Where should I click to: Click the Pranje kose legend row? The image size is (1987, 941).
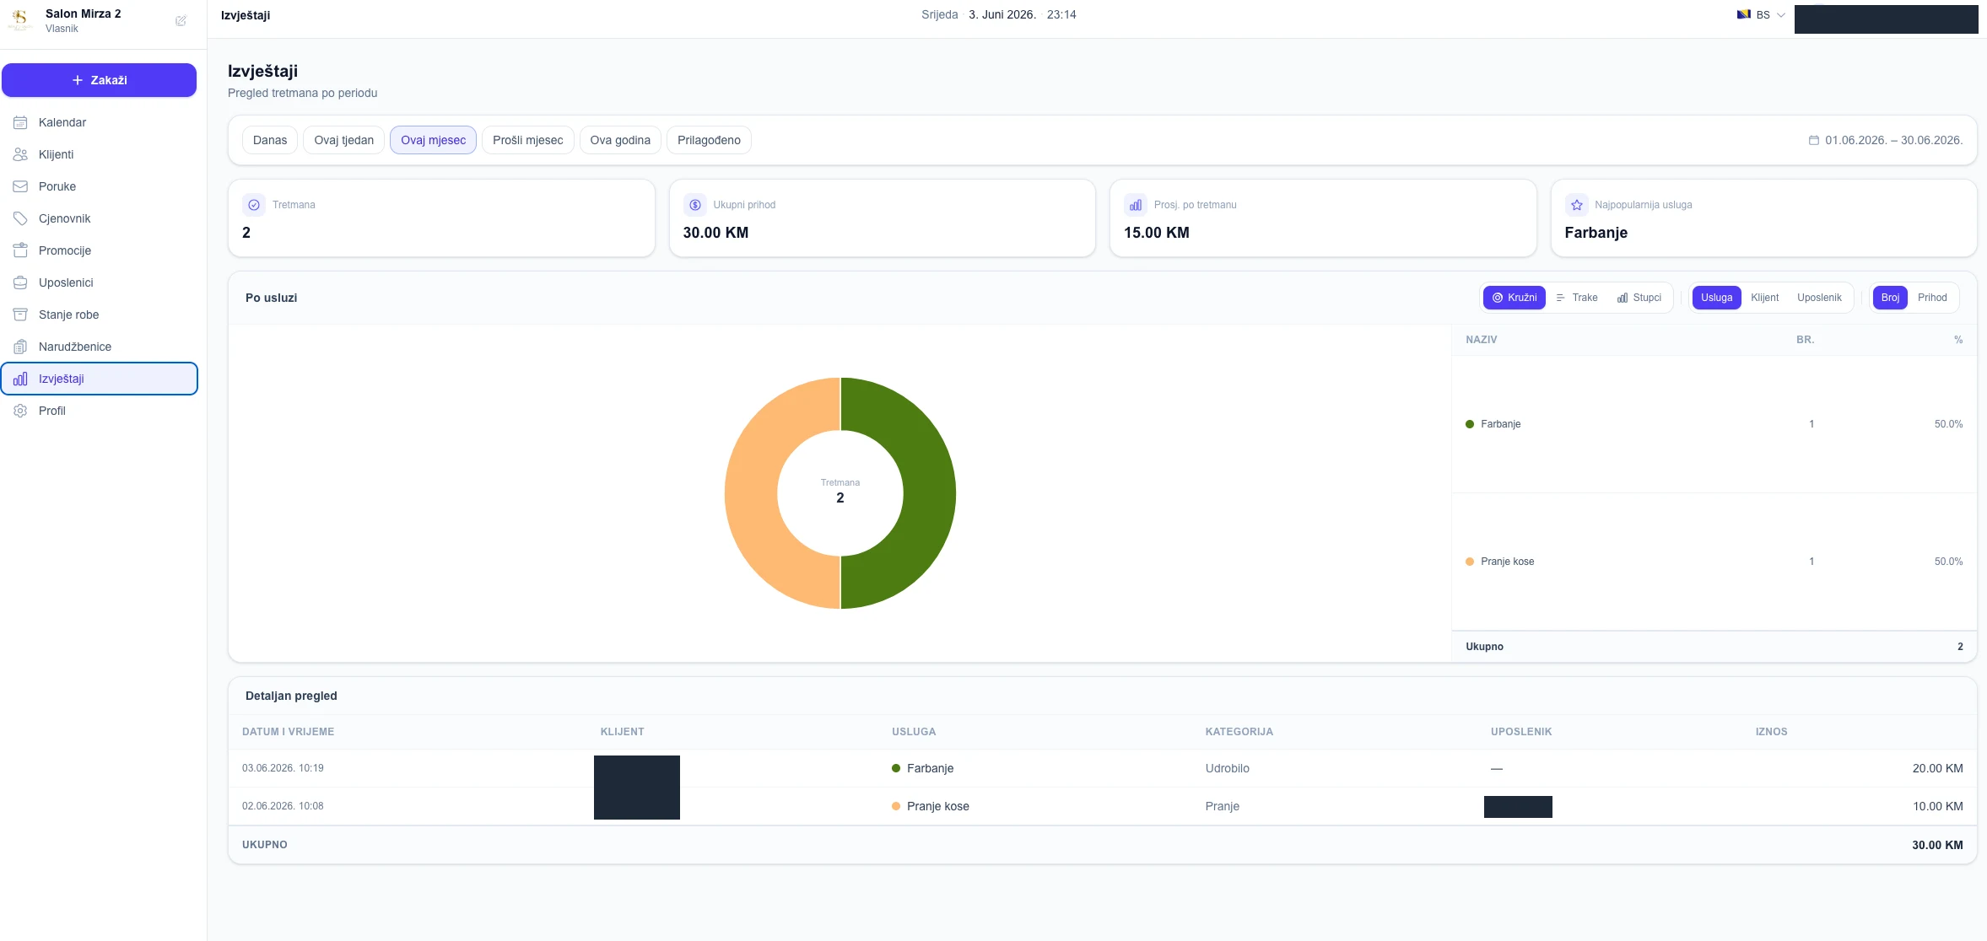[x=1714, y=562]
